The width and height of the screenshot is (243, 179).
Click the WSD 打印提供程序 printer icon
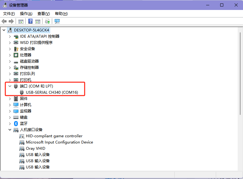(16, 43)
